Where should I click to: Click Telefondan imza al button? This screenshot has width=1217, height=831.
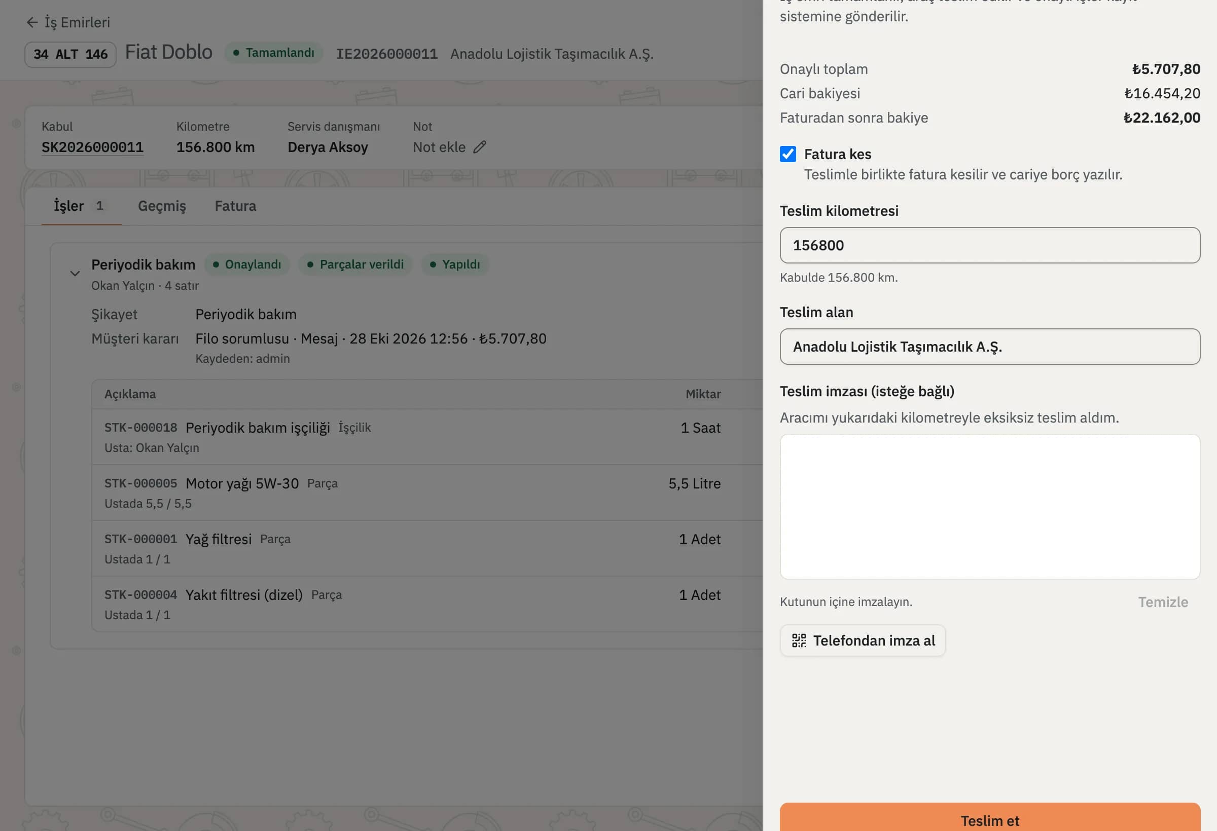[863, 640]
